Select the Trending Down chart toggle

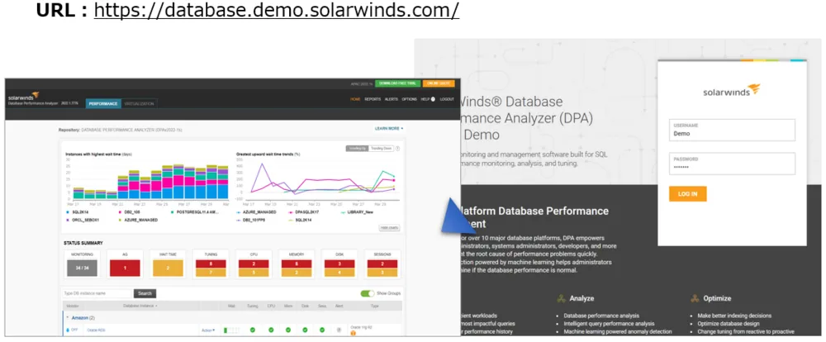click(380, 149)
